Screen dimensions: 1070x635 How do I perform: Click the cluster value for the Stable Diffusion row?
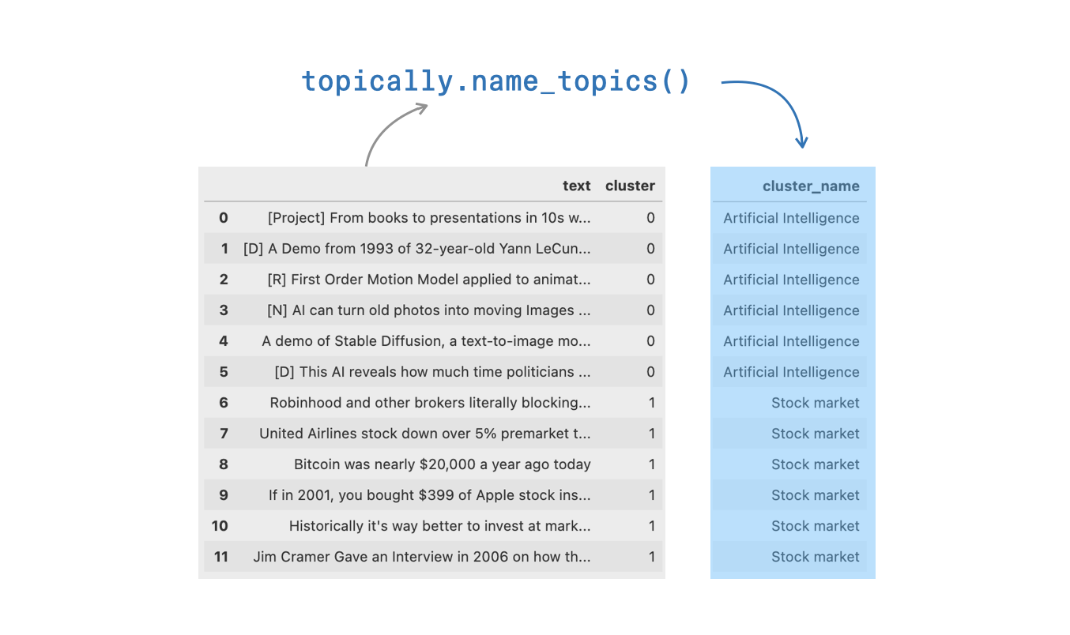click(650, 341)
